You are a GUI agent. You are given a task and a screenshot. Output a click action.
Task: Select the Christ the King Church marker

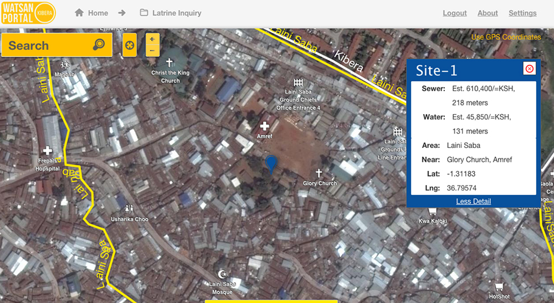[x=170, y=63]
